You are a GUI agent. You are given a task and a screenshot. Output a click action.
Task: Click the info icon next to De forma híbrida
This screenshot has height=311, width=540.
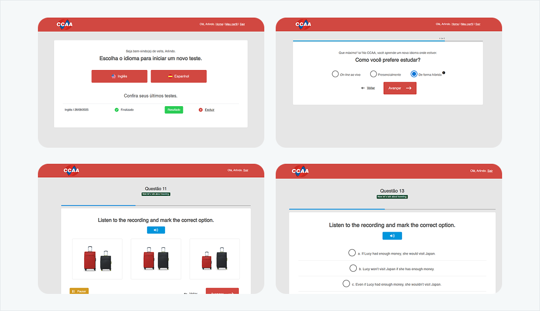click(x=444, y=73)
